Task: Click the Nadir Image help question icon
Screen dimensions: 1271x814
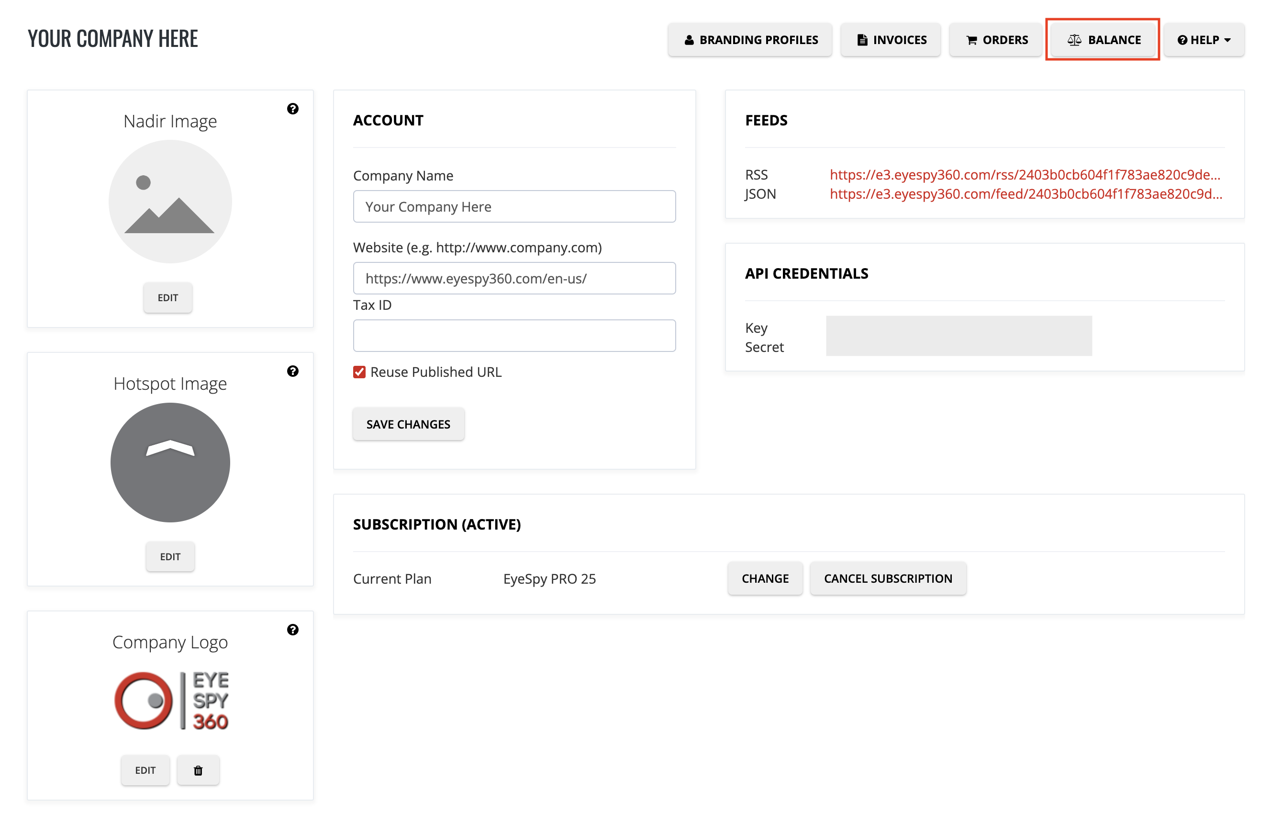Action: (x=293, y=109)
